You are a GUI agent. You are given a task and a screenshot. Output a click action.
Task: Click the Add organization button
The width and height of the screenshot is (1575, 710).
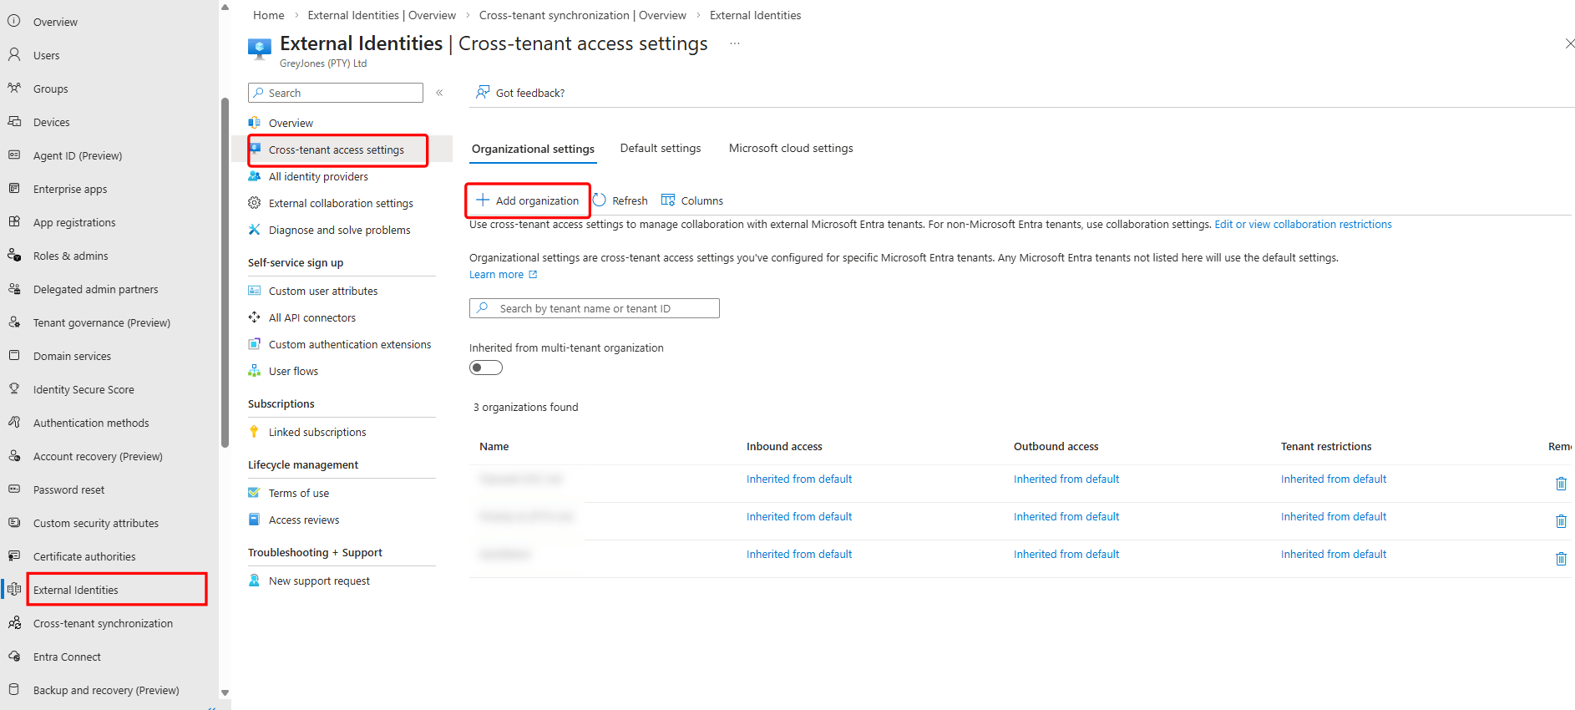[528, 200]
